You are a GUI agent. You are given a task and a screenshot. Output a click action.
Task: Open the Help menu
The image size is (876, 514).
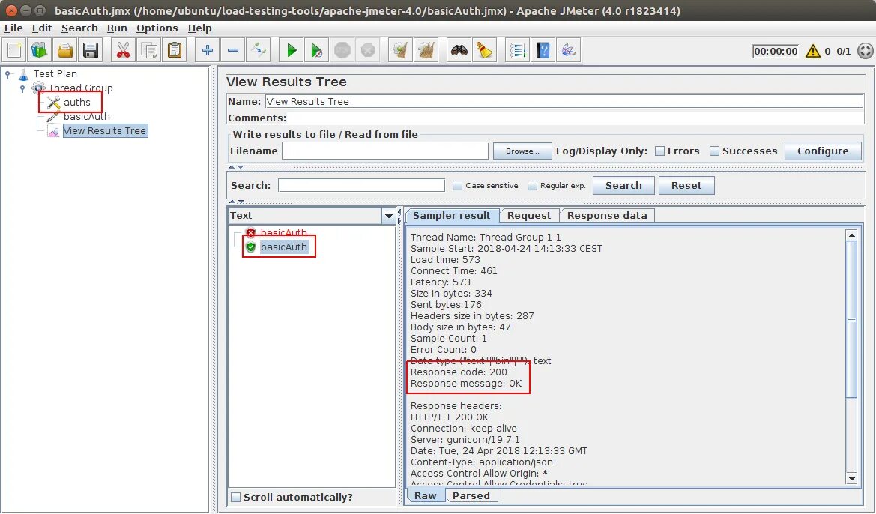coord(199,28)
